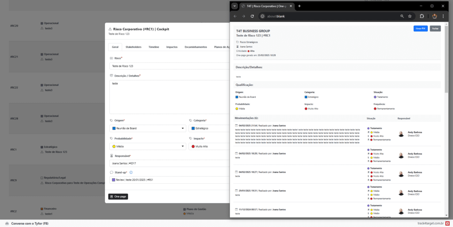The height and width of the screenshot is (227, 453).
Task: Open new browser tab with plus icon
Action: (299, 6)
